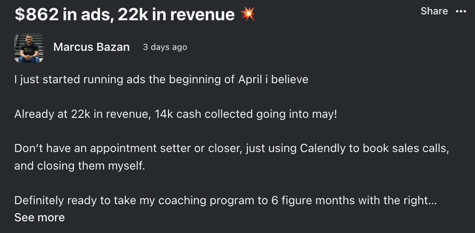This screenshot has height=233, width=475.
Task: Open the three-dot more options menu
Action: 461,12
